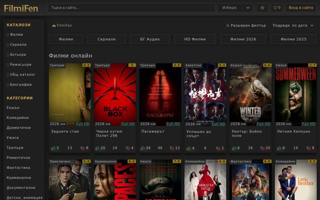The image size is (320, 200).
Task: Click Вход в сайта login button
Action: (x=301, y=8)
